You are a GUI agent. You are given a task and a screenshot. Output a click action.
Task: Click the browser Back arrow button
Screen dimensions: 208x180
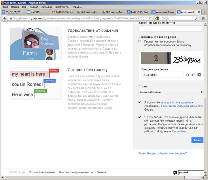click(x=5, y=18)
